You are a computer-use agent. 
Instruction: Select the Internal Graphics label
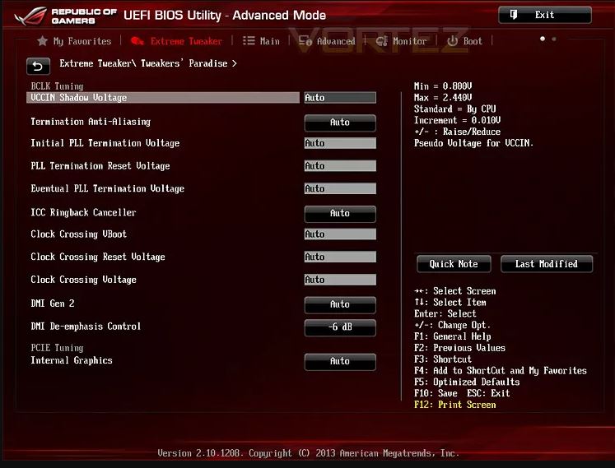pos(72,360)
